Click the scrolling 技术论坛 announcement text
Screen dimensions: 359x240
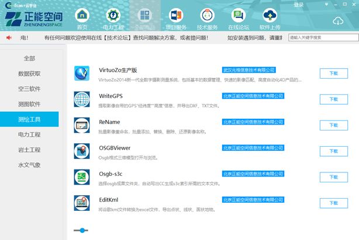pyautogui.click(x=126, y=38)
